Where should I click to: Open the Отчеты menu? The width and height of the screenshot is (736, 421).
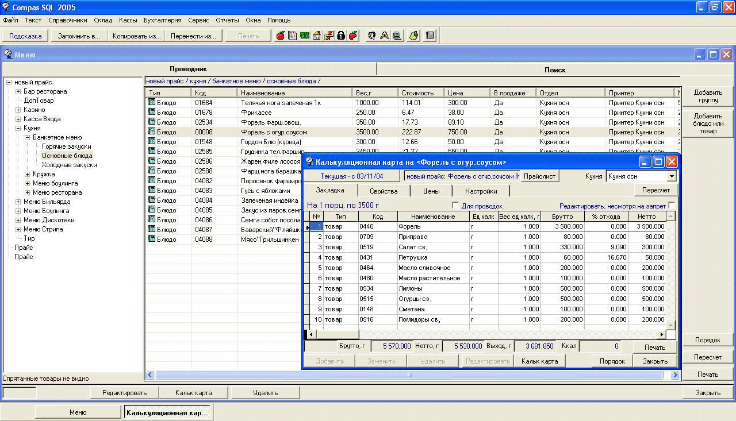[x=227, y=20]
